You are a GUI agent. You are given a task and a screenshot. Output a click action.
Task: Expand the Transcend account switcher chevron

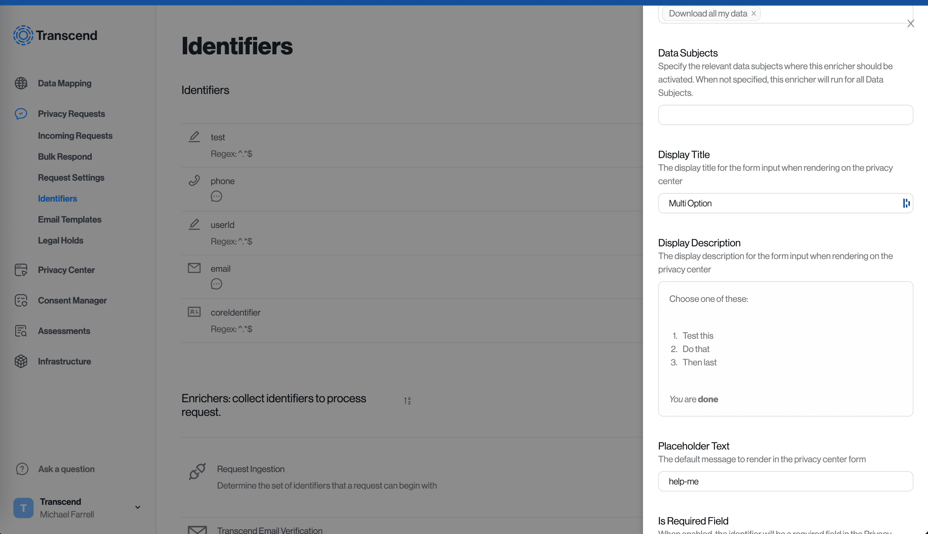tap(137, 508)
